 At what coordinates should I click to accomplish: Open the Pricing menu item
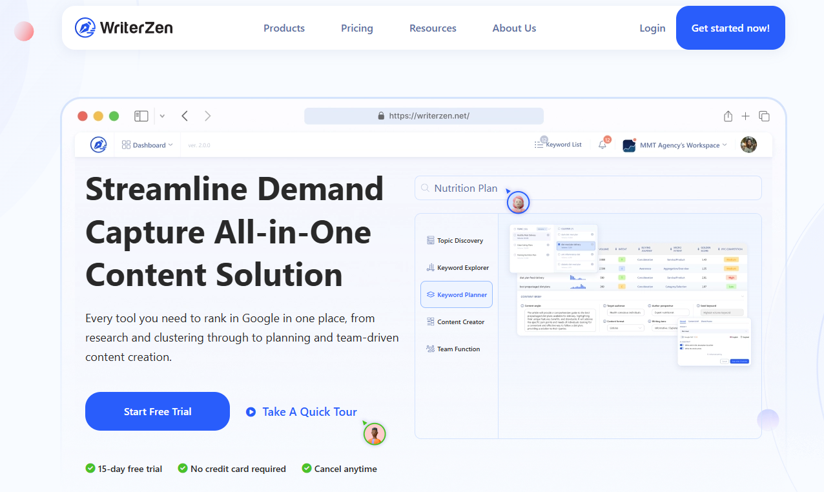click(x=357, y=28)
